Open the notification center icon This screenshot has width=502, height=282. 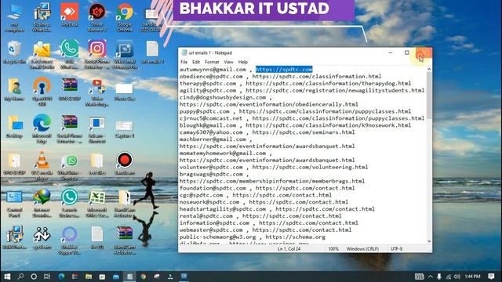(492, 277)
